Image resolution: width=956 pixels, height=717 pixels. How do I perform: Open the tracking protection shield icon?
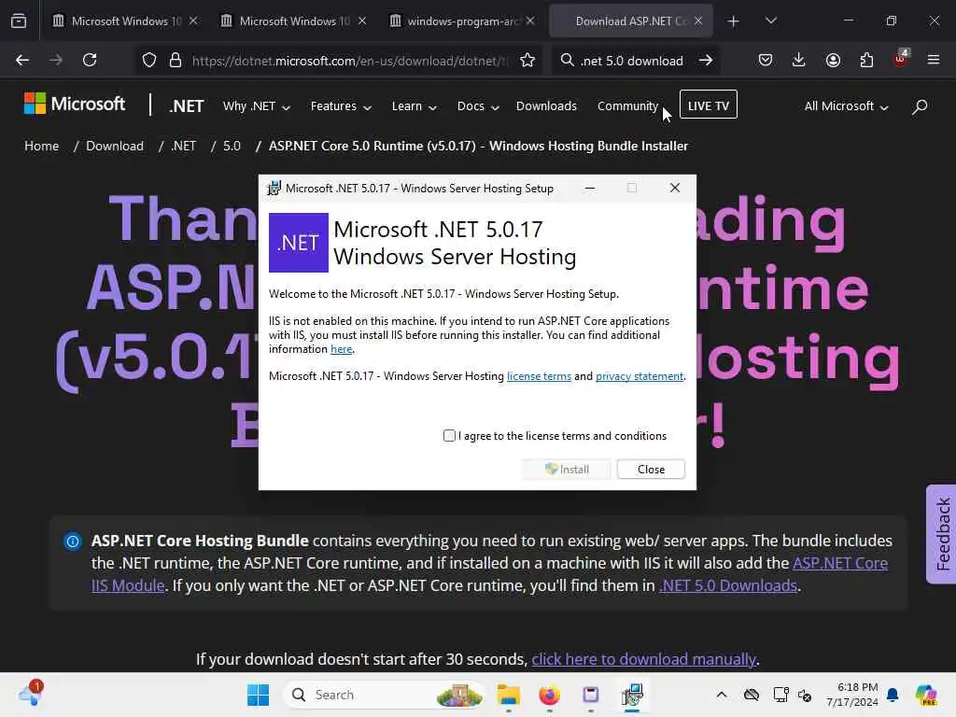coord(149,61)
